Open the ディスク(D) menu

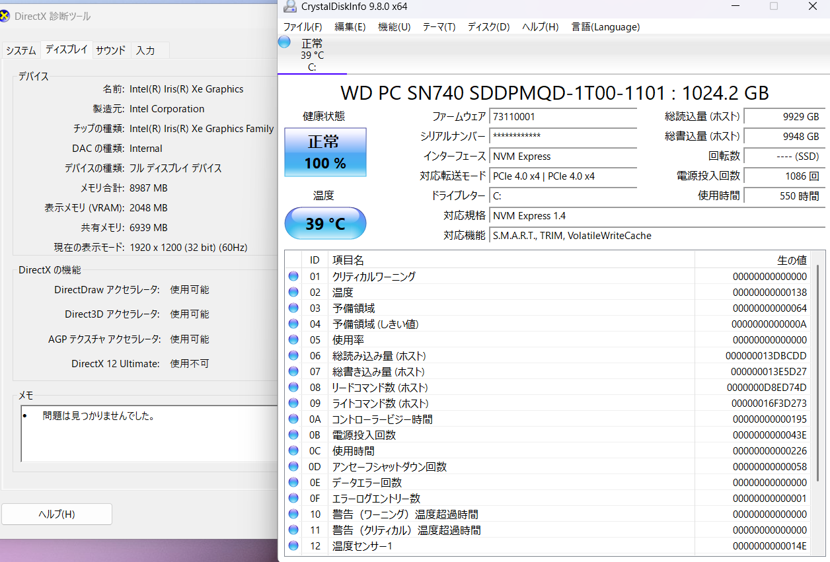[x=489, y=27]
